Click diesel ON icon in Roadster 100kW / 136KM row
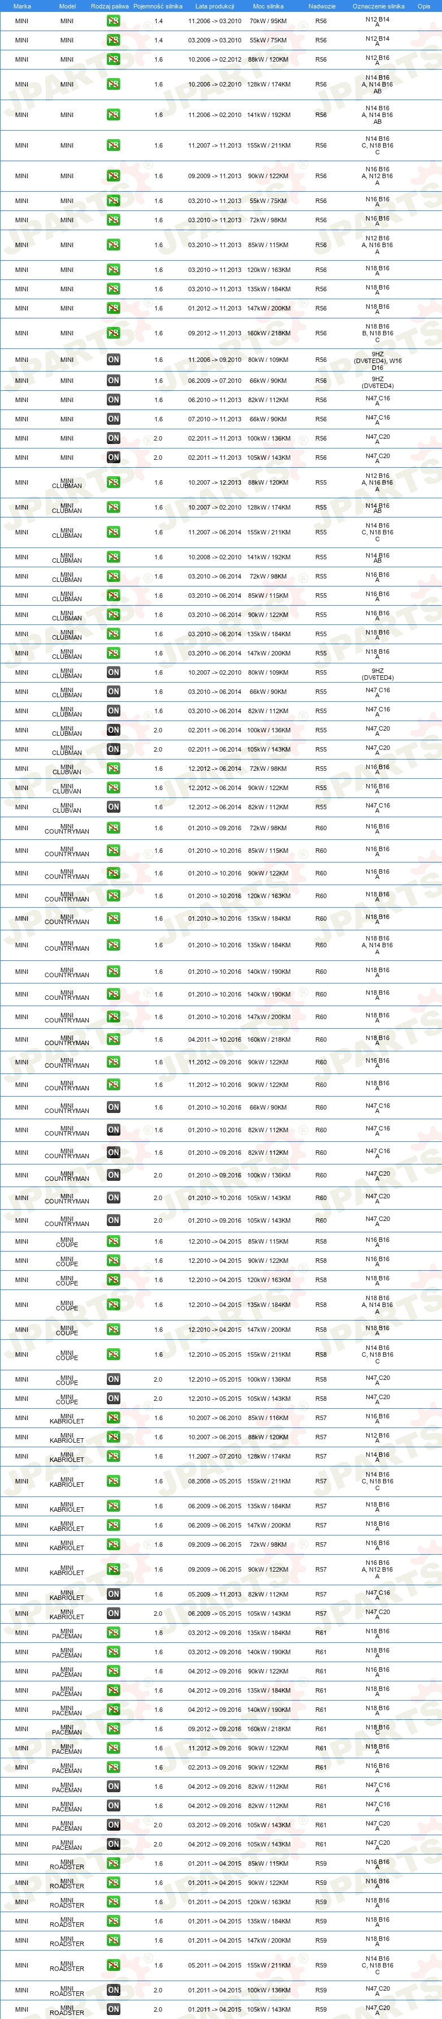The image size is (442, 2019). [x=114, y=1990]
